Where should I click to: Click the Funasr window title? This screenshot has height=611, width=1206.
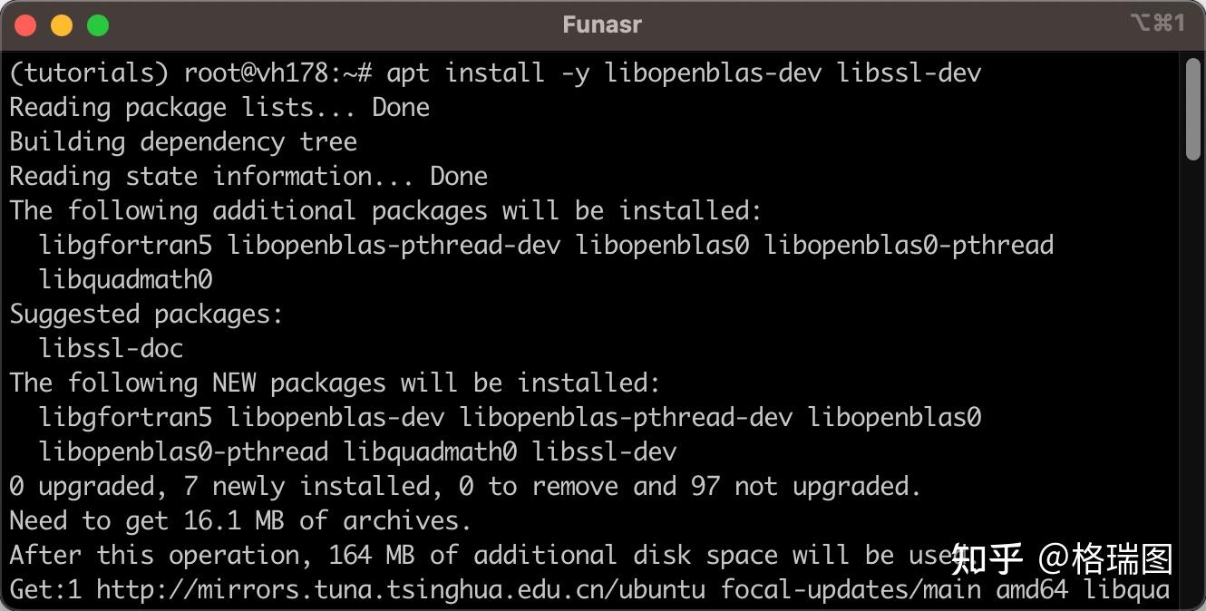tap(602, 24)
